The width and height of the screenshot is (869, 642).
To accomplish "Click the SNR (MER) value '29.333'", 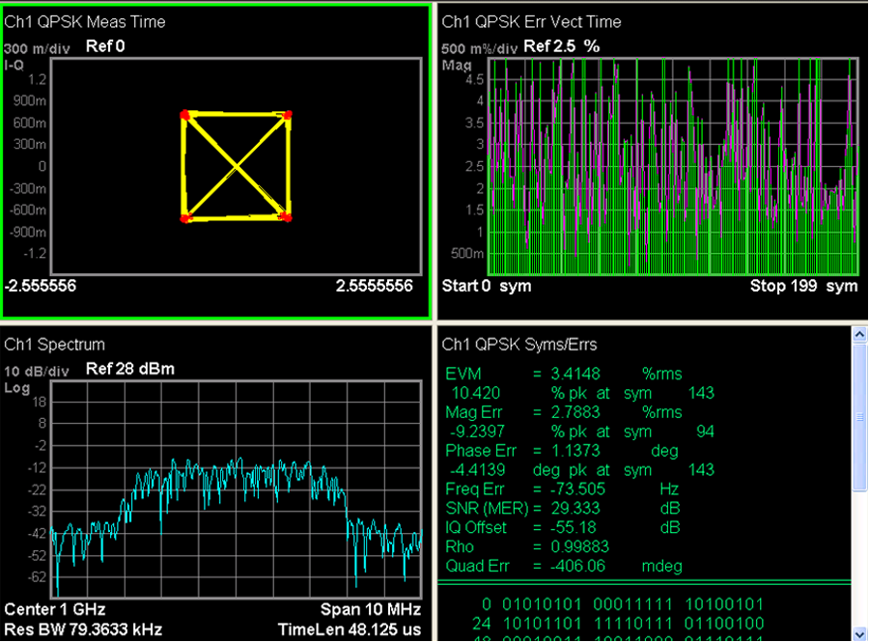I will (575, 509).
